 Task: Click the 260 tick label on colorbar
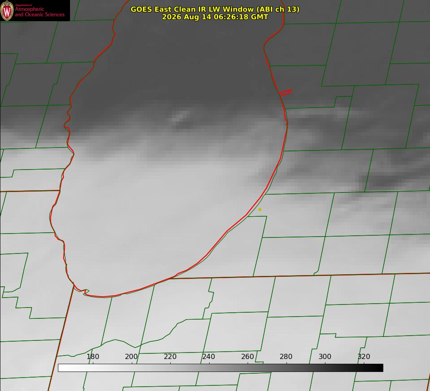pyautogui.click(x=247, y=356)
